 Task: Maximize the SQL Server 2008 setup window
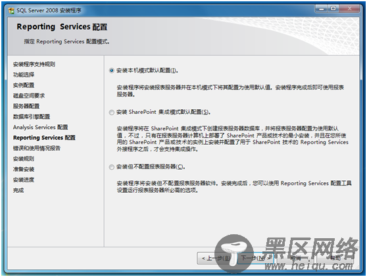coord(333,9)
